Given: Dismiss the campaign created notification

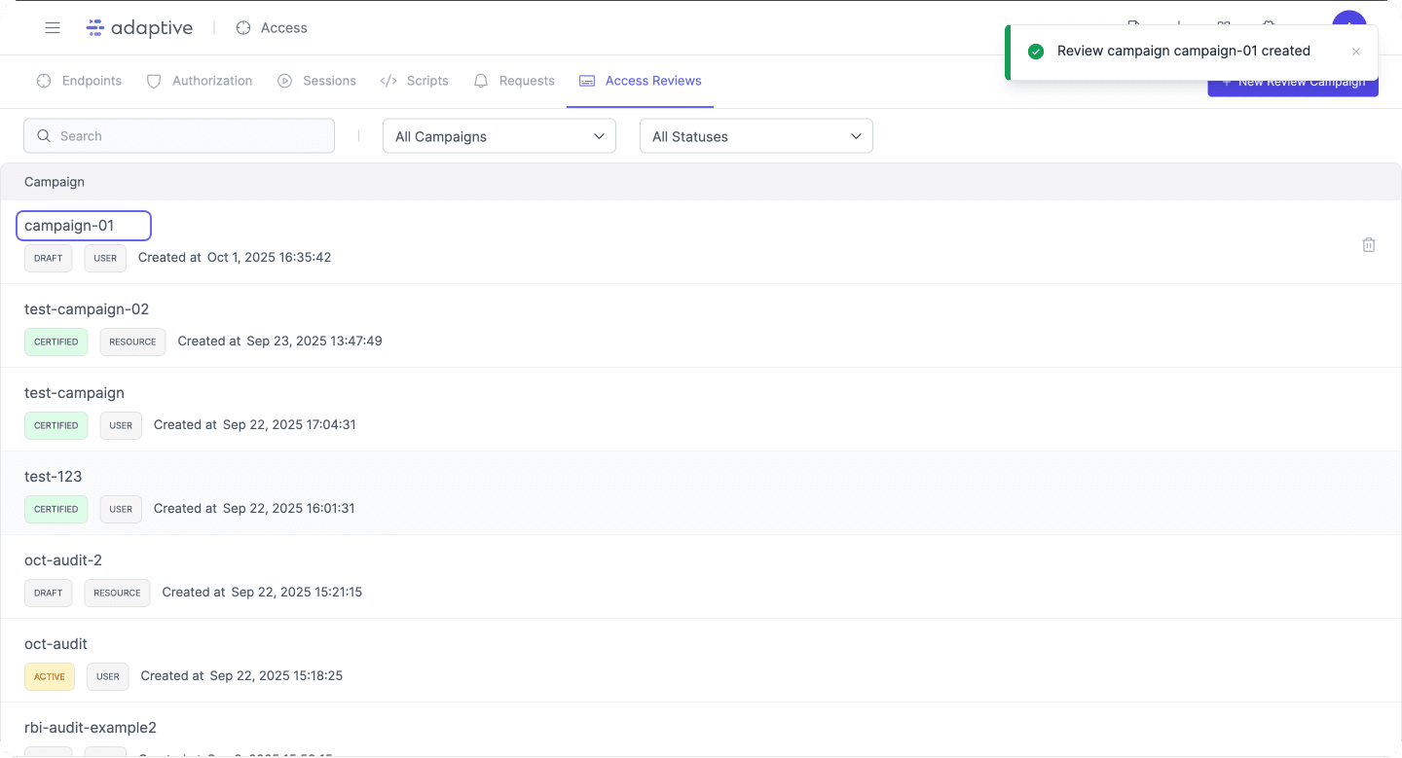Looking at the screenshot, I should pos(1356,52).
